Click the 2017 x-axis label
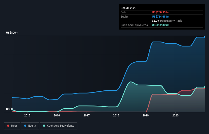209x134 pixels. [87, 115]
